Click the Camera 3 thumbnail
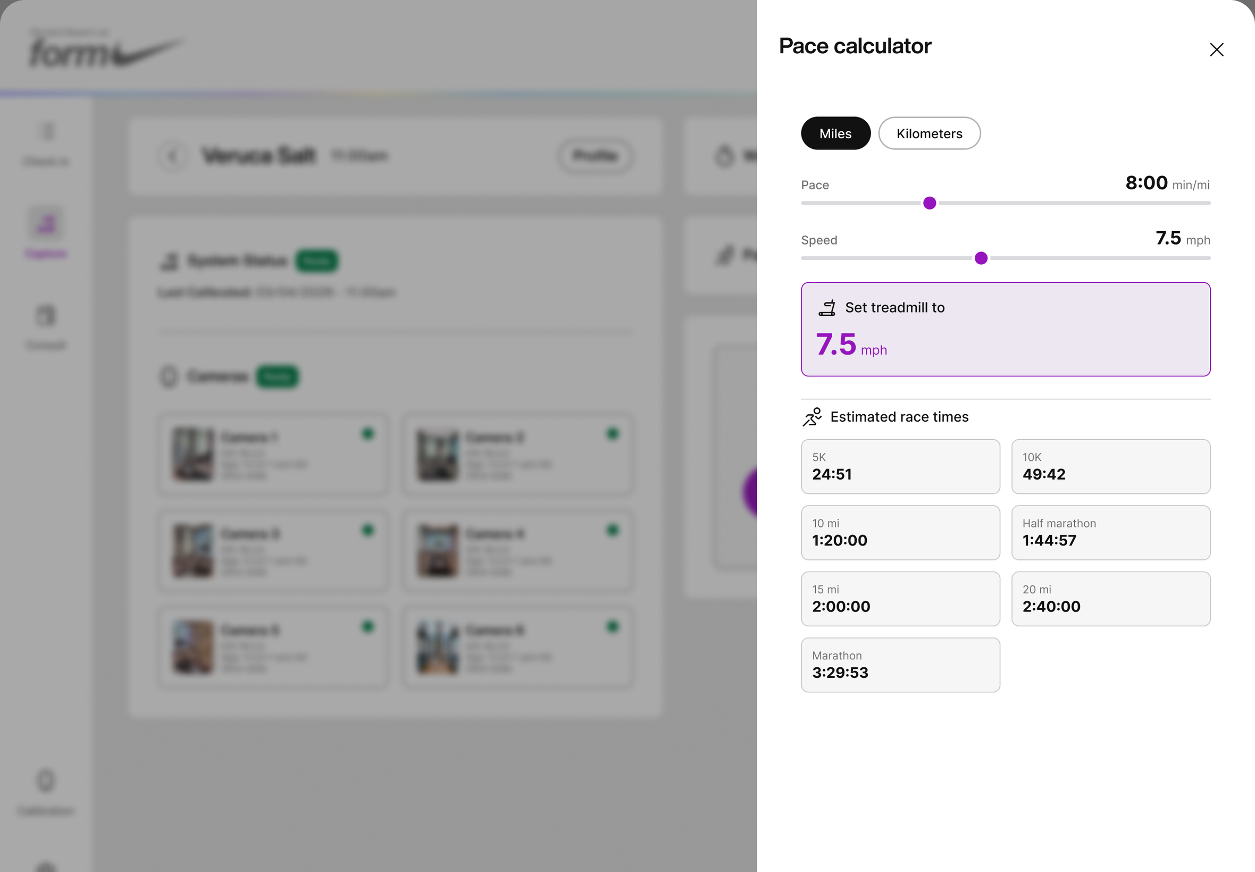Image resolution: width=1255 pixels, height=872 pixels. [x=193, y=551]
